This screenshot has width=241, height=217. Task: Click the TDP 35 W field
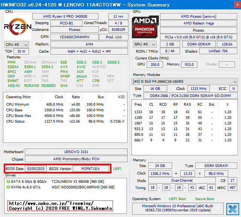click(21, 52)
